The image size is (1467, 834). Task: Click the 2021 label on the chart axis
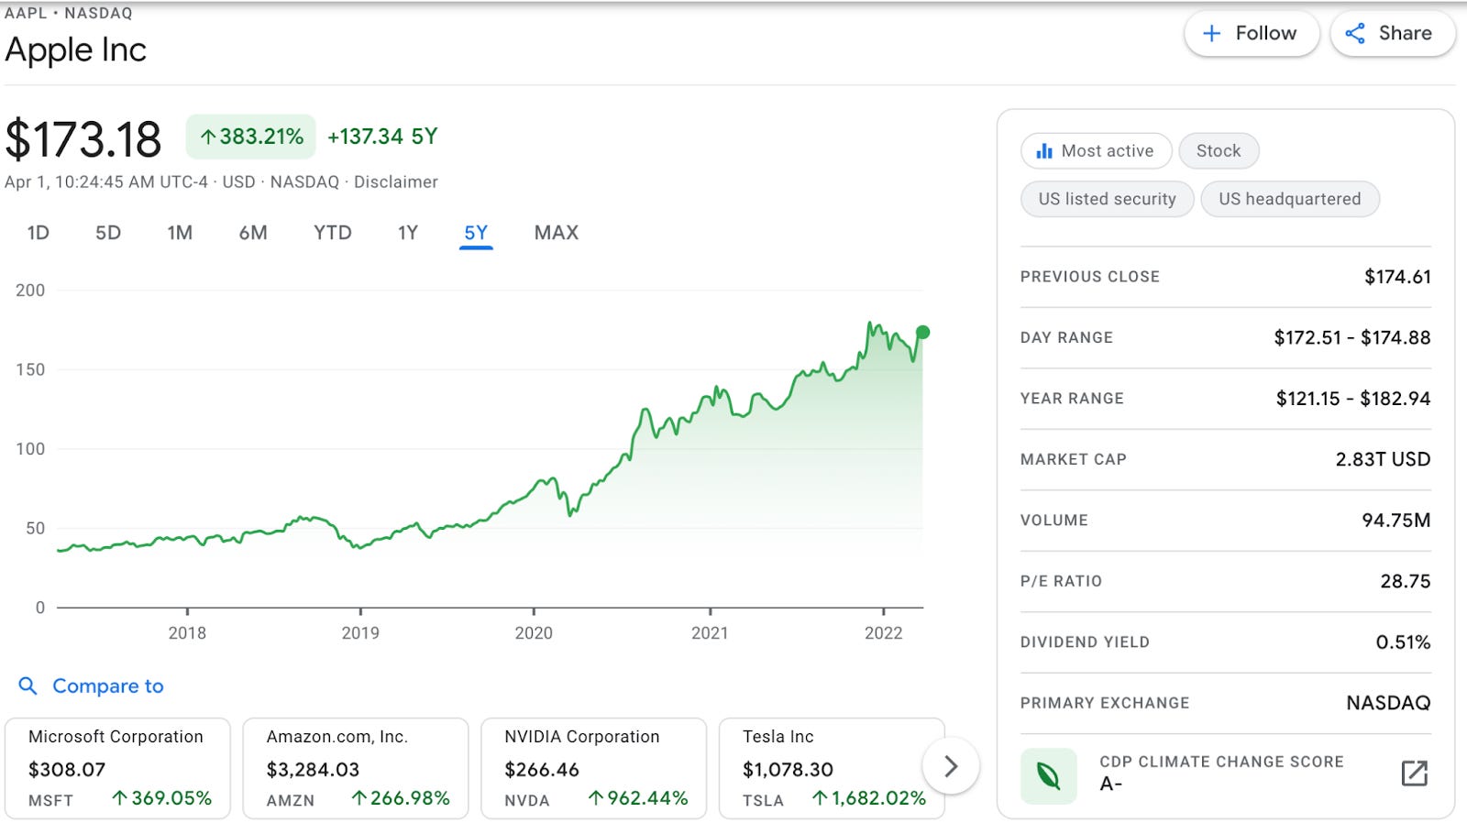click(x=710, y=633)
